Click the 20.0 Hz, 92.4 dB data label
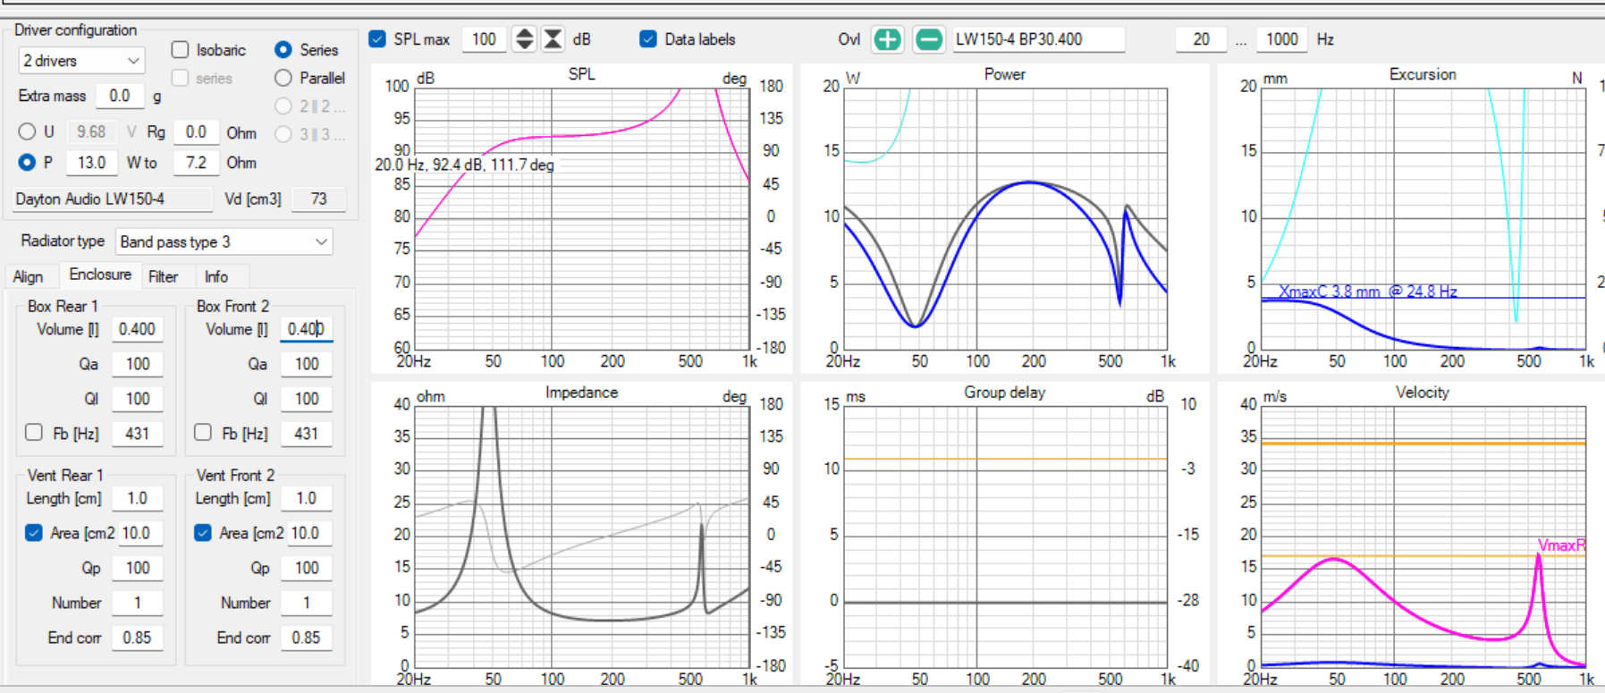The height and width of the screenshot is (693, 1605). tap(464, 165)
